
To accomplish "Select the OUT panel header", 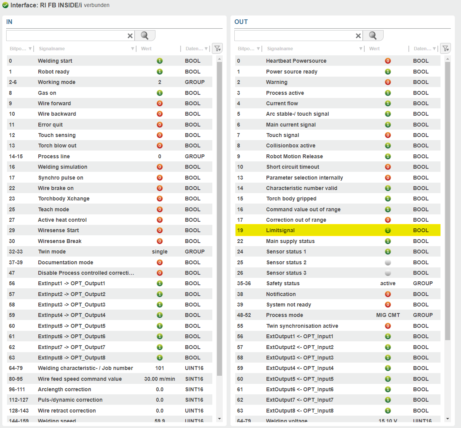I will click(241, 22).
